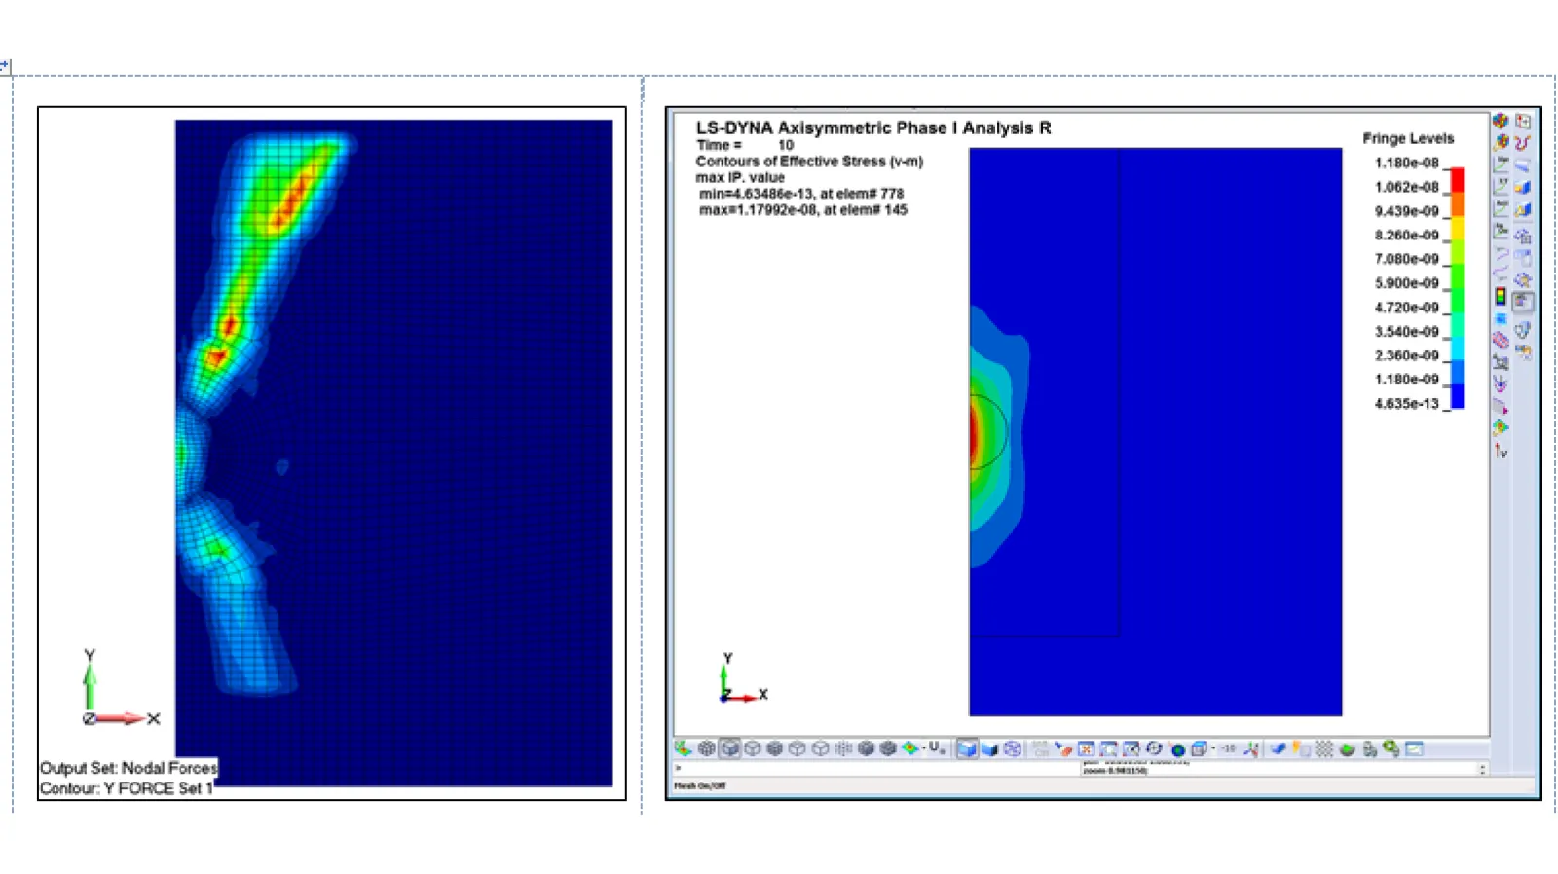This screenshot has width=1558, height=874.
Task: Click the '4.635e-13' fringe level value
Action: point(1406,403)
